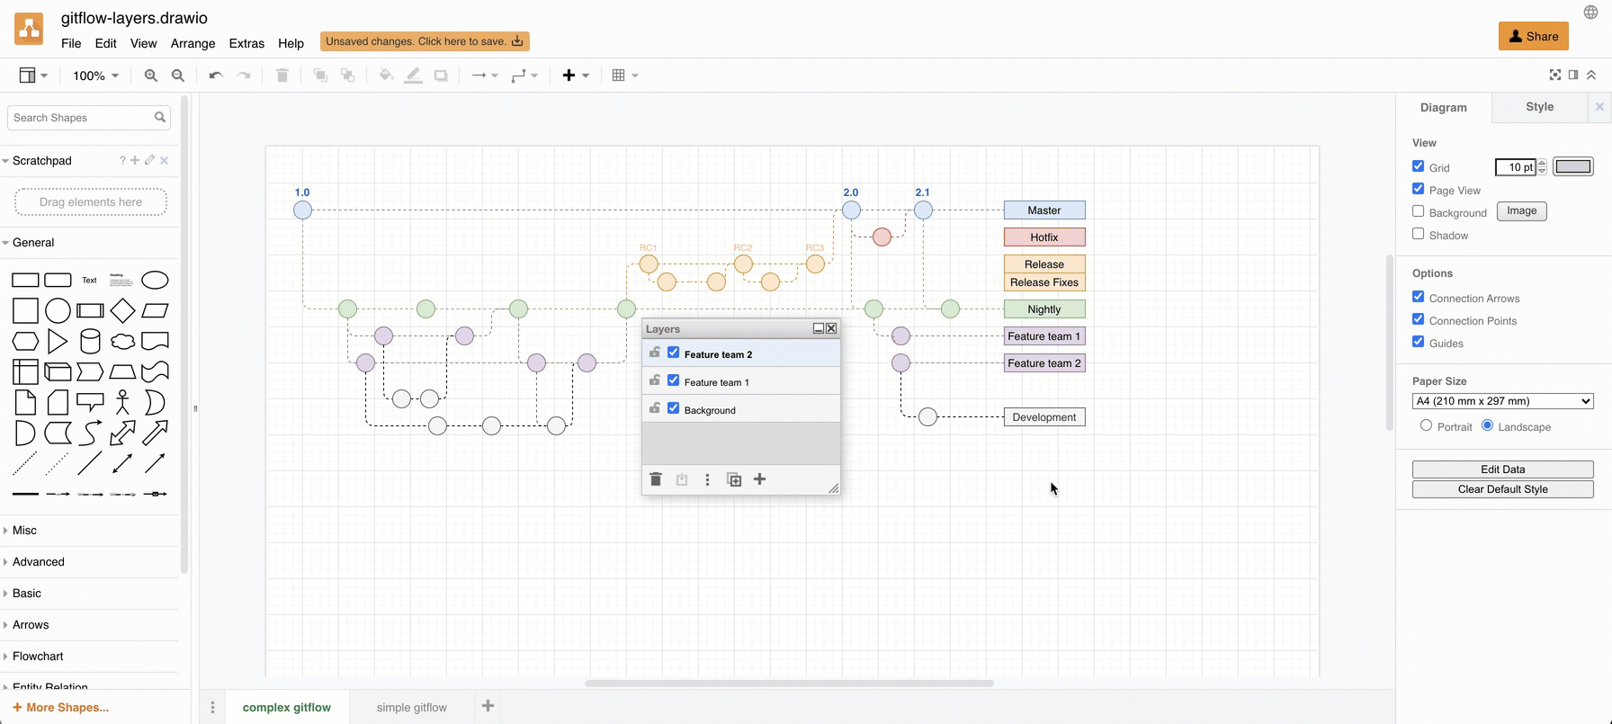The height and width of the screenshot is (724, 1612).
Task: Expand the Flowchart shapes section
Action: pos(38,657)
